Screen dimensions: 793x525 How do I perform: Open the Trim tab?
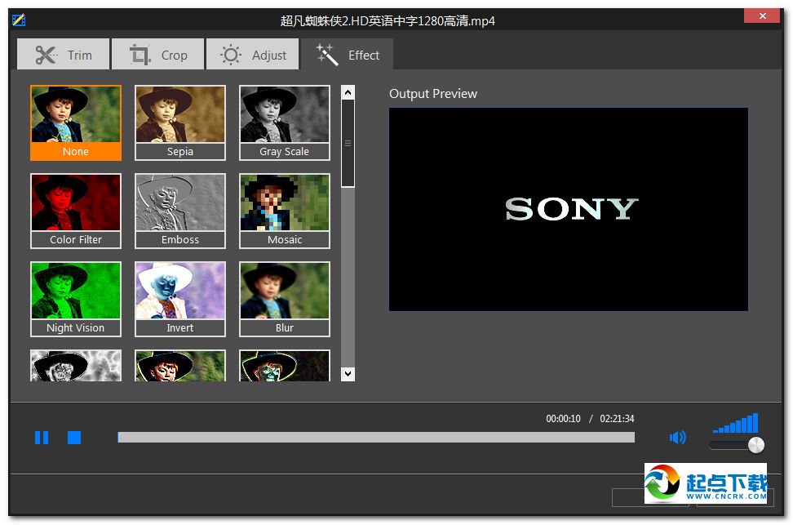point(63,54)
